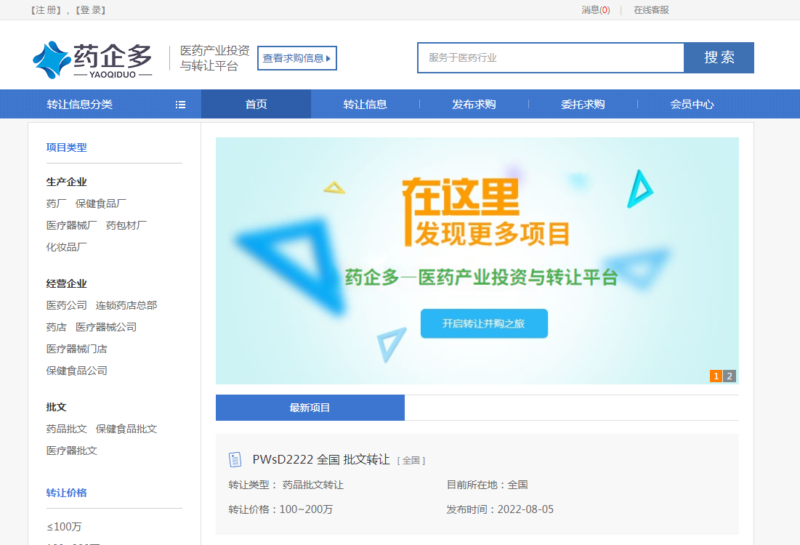Select the 最新项目 tab
Viewport: 800px width, 545px height.
point(310,408)
